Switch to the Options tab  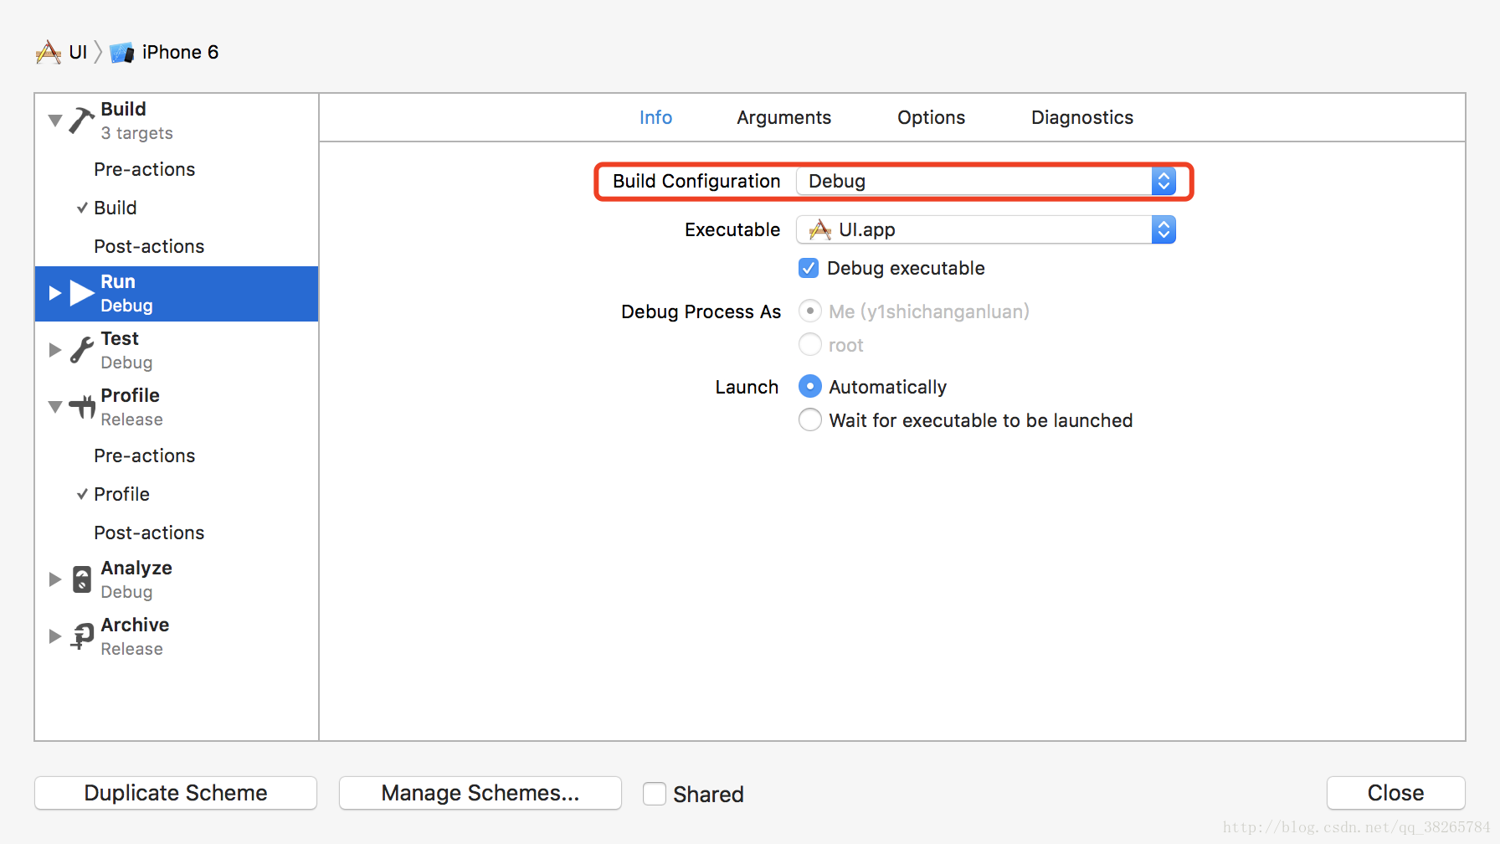pyautogui.click(x=931, y=118)
